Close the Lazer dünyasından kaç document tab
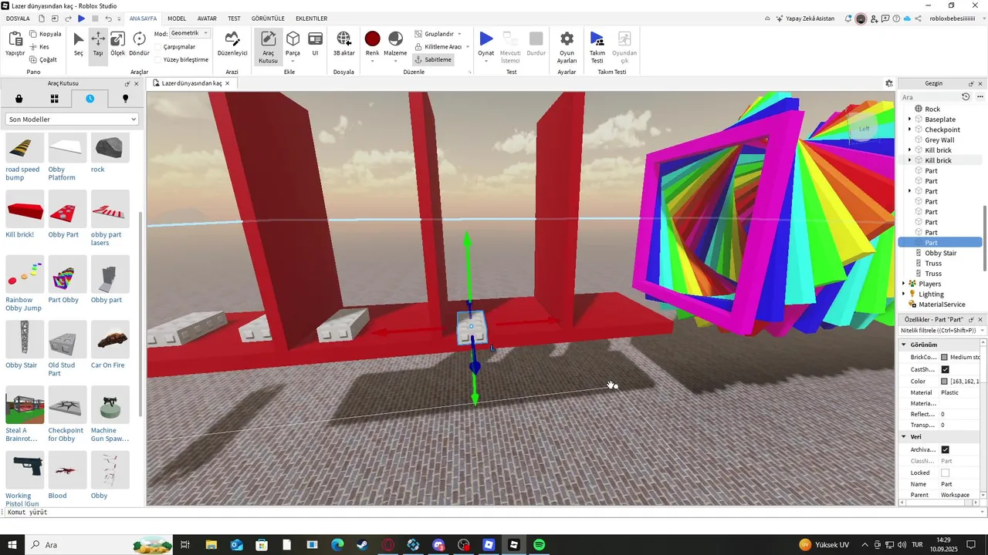This screenshot has height=555, width=988. 227,83
